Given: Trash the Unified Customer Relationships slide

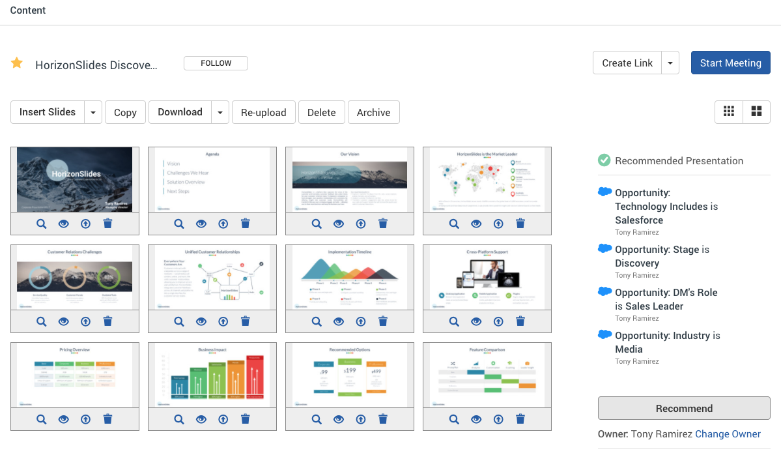Looking at the screenshot, I should pos(246,321).
